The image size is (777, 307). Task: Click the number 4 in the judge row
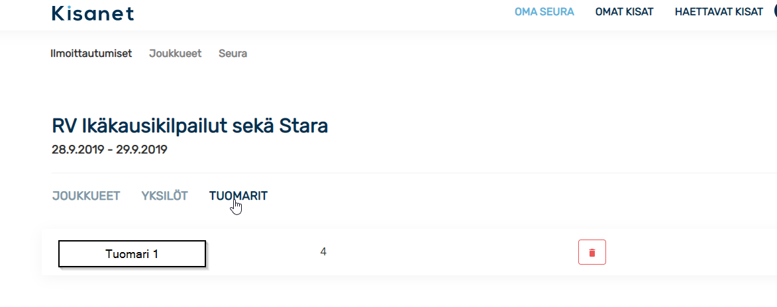[323, 252]
